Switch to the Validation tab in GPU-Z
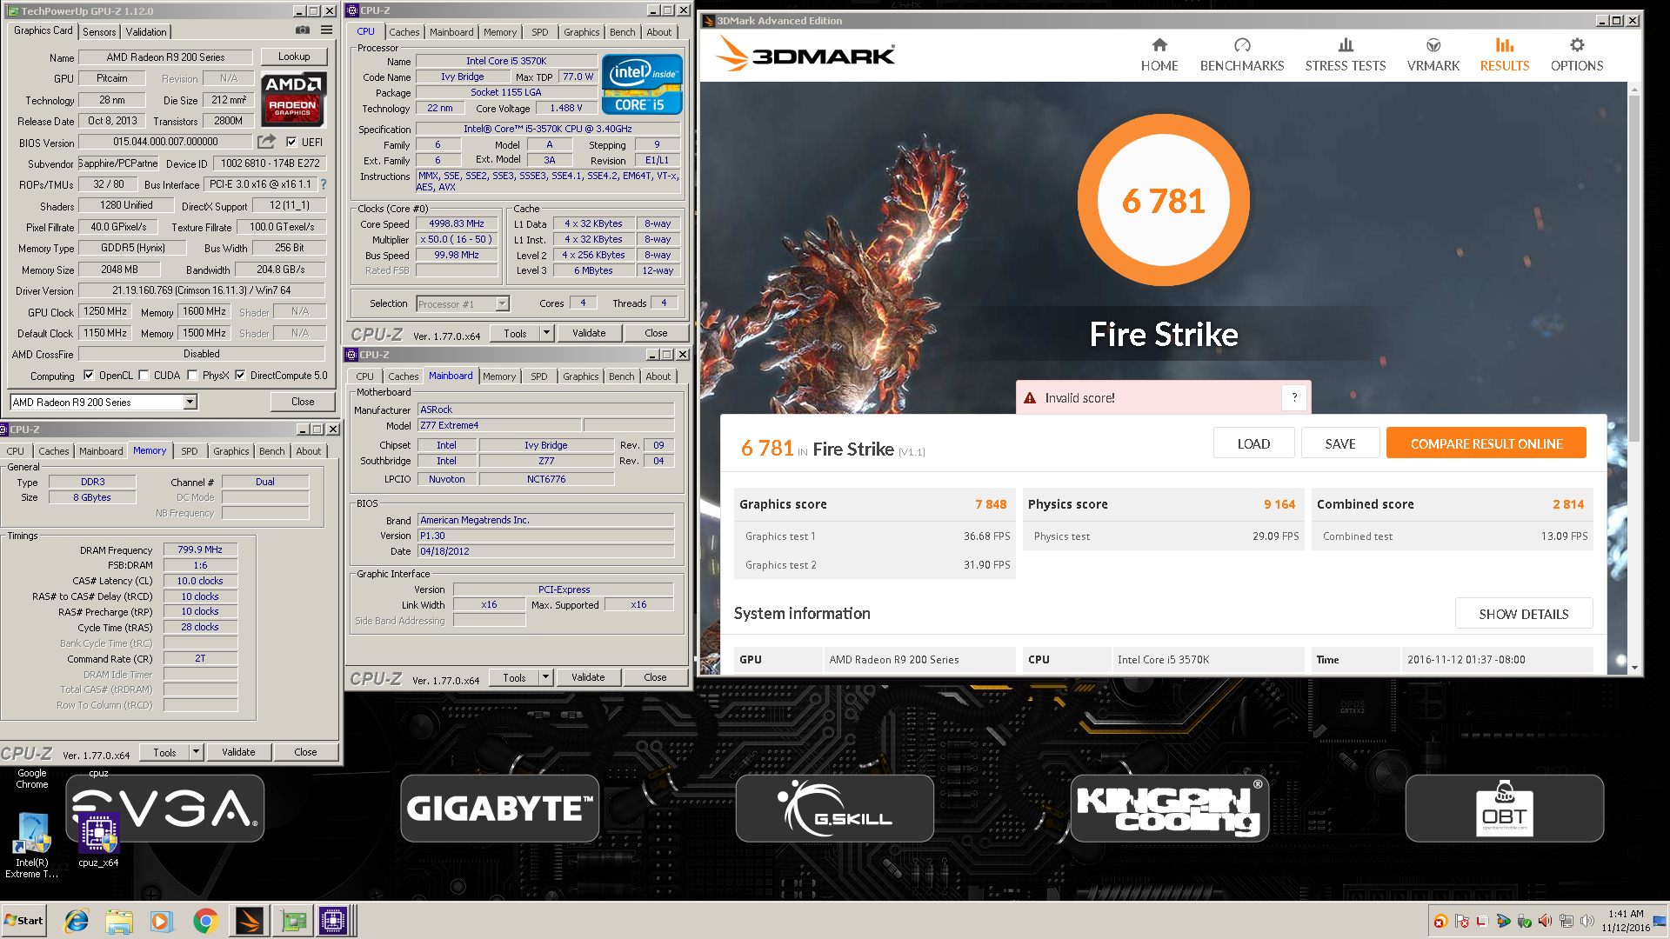The image size is (1670, 939). click(x=146, y=31)
